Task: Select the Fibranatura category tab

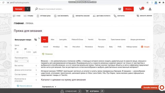Action: point(89,47)
